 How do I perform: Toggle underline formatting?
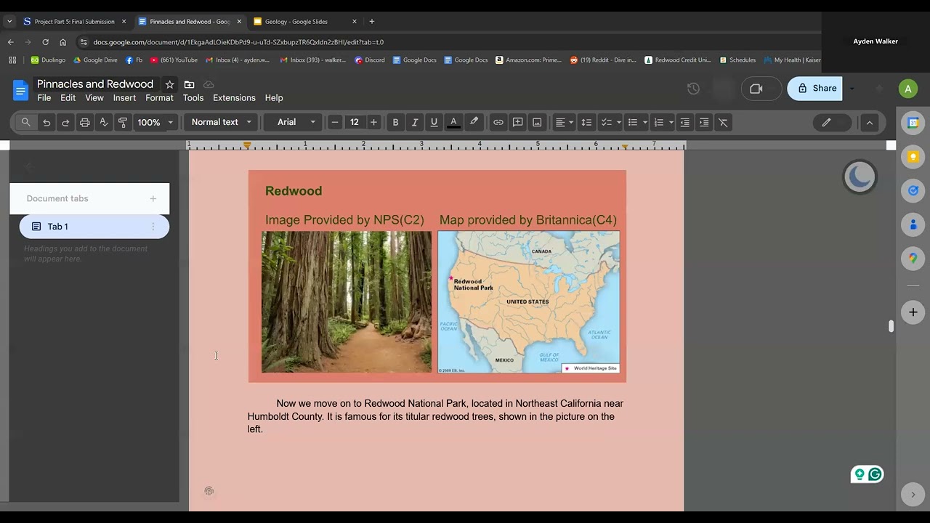coord(434,122)
